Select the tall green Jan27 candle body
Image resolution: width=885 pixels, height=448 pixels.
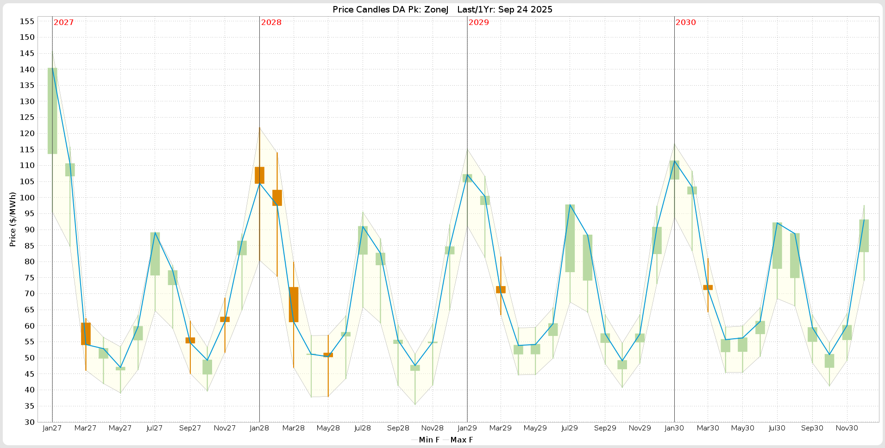pyautogui.click(x=52, y=111)
